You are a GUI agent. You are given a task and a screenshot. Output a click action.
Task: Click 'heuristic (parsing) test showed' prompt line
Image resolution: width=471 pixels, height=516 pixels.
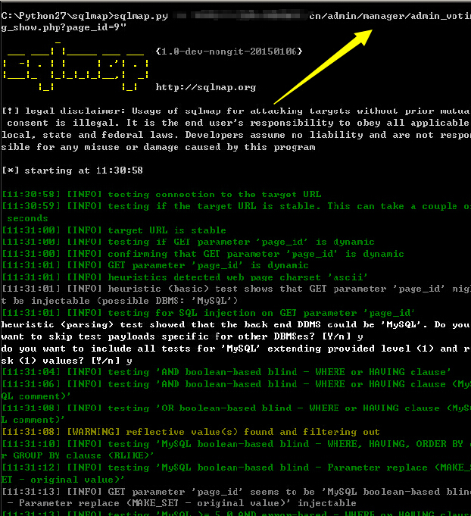click(235, 325)
